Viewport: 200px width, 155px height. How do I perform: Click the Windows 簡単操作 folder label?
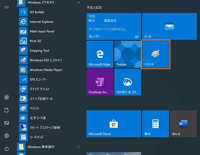pos(41,147)
